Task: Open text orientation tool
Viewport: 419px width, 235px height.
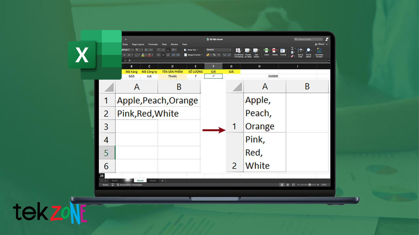Action: click(173, 50)
